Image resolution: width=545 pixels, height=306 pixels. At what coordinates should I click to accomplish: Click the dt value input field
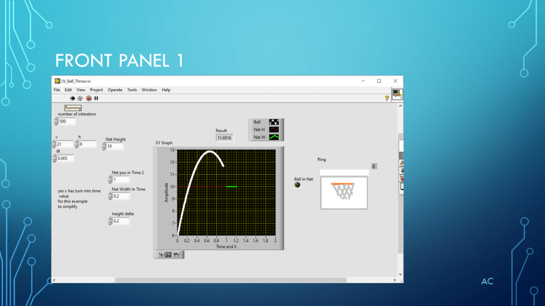[65, 158]
